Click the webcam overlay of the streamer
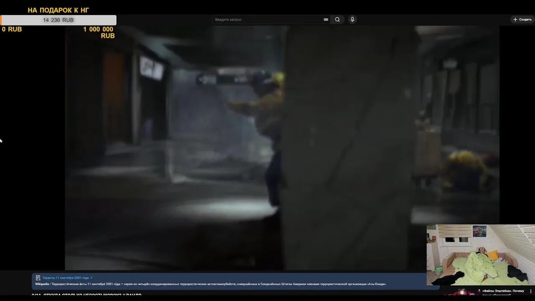535x301 pixels. 481,255
